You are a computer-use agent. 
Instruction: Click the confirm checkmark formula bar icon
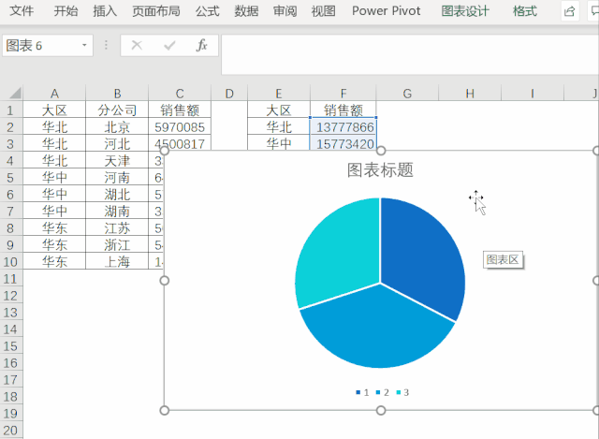tap(169, 46)
